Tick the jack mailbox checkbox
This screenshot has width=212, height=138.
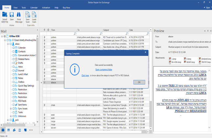click(11, 120)
